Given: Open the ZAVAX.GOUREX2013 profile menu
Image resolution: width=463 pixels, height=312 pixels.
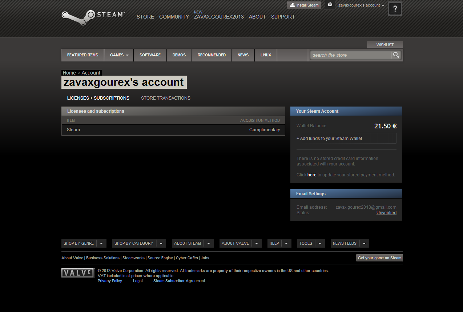Looking at the screenshot, I should click(x=219, y=17).
